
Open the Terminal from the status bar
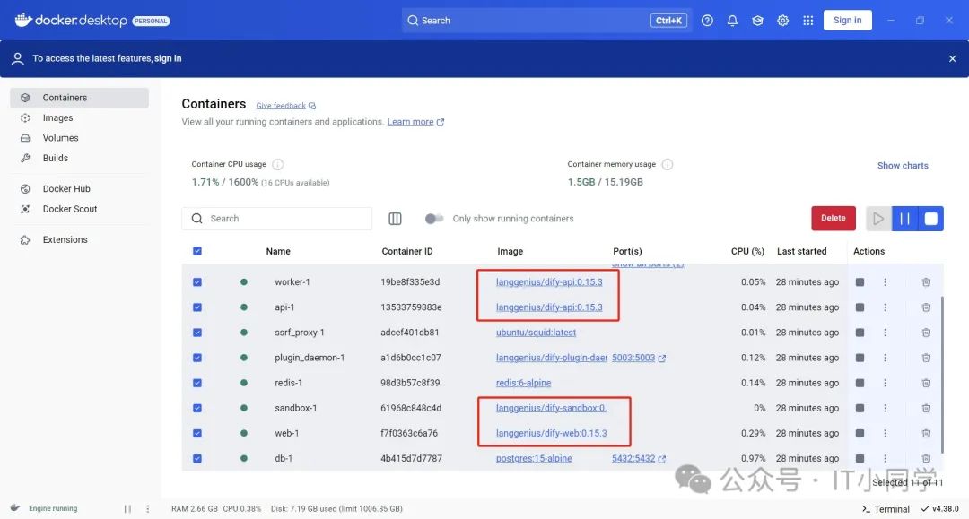[x=886, y=508]
